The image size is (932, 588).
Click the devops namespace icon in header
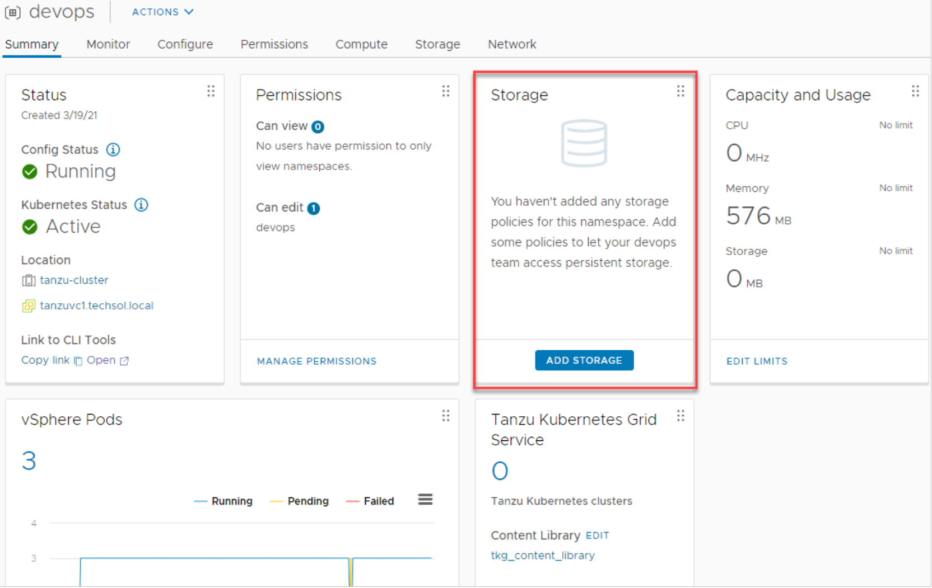(x=13, y=12)
